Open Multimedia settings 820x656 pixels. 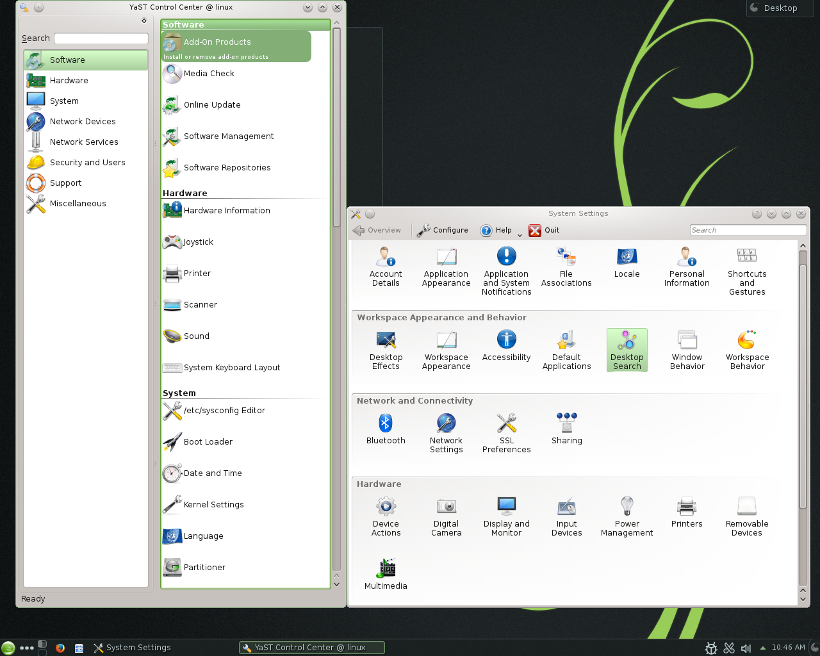[x=386, y=574]
